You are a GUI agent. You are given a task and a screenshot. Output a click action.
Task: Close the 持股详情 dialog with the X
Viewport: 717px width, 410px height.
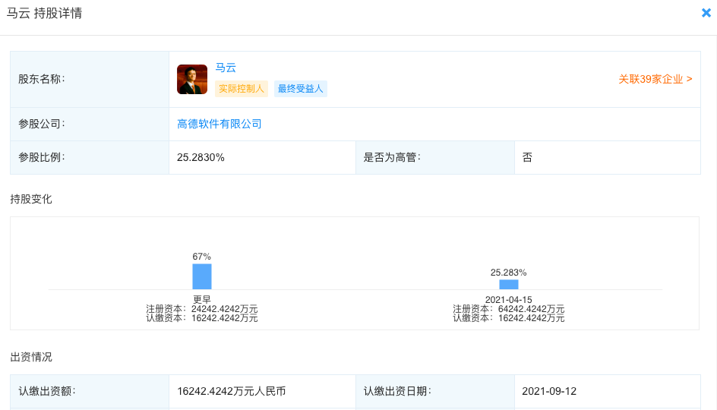pos(706,13)
